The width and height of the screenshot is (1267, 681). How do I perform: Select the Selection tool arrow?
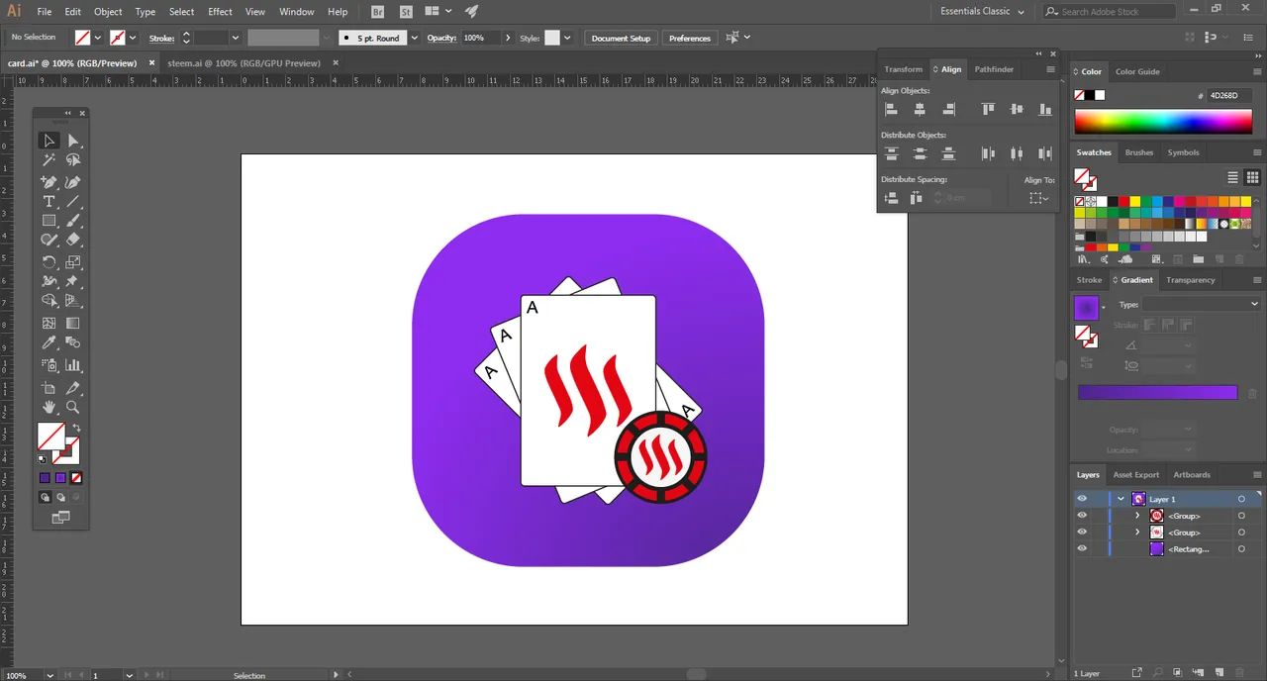[x=49, y=141]
